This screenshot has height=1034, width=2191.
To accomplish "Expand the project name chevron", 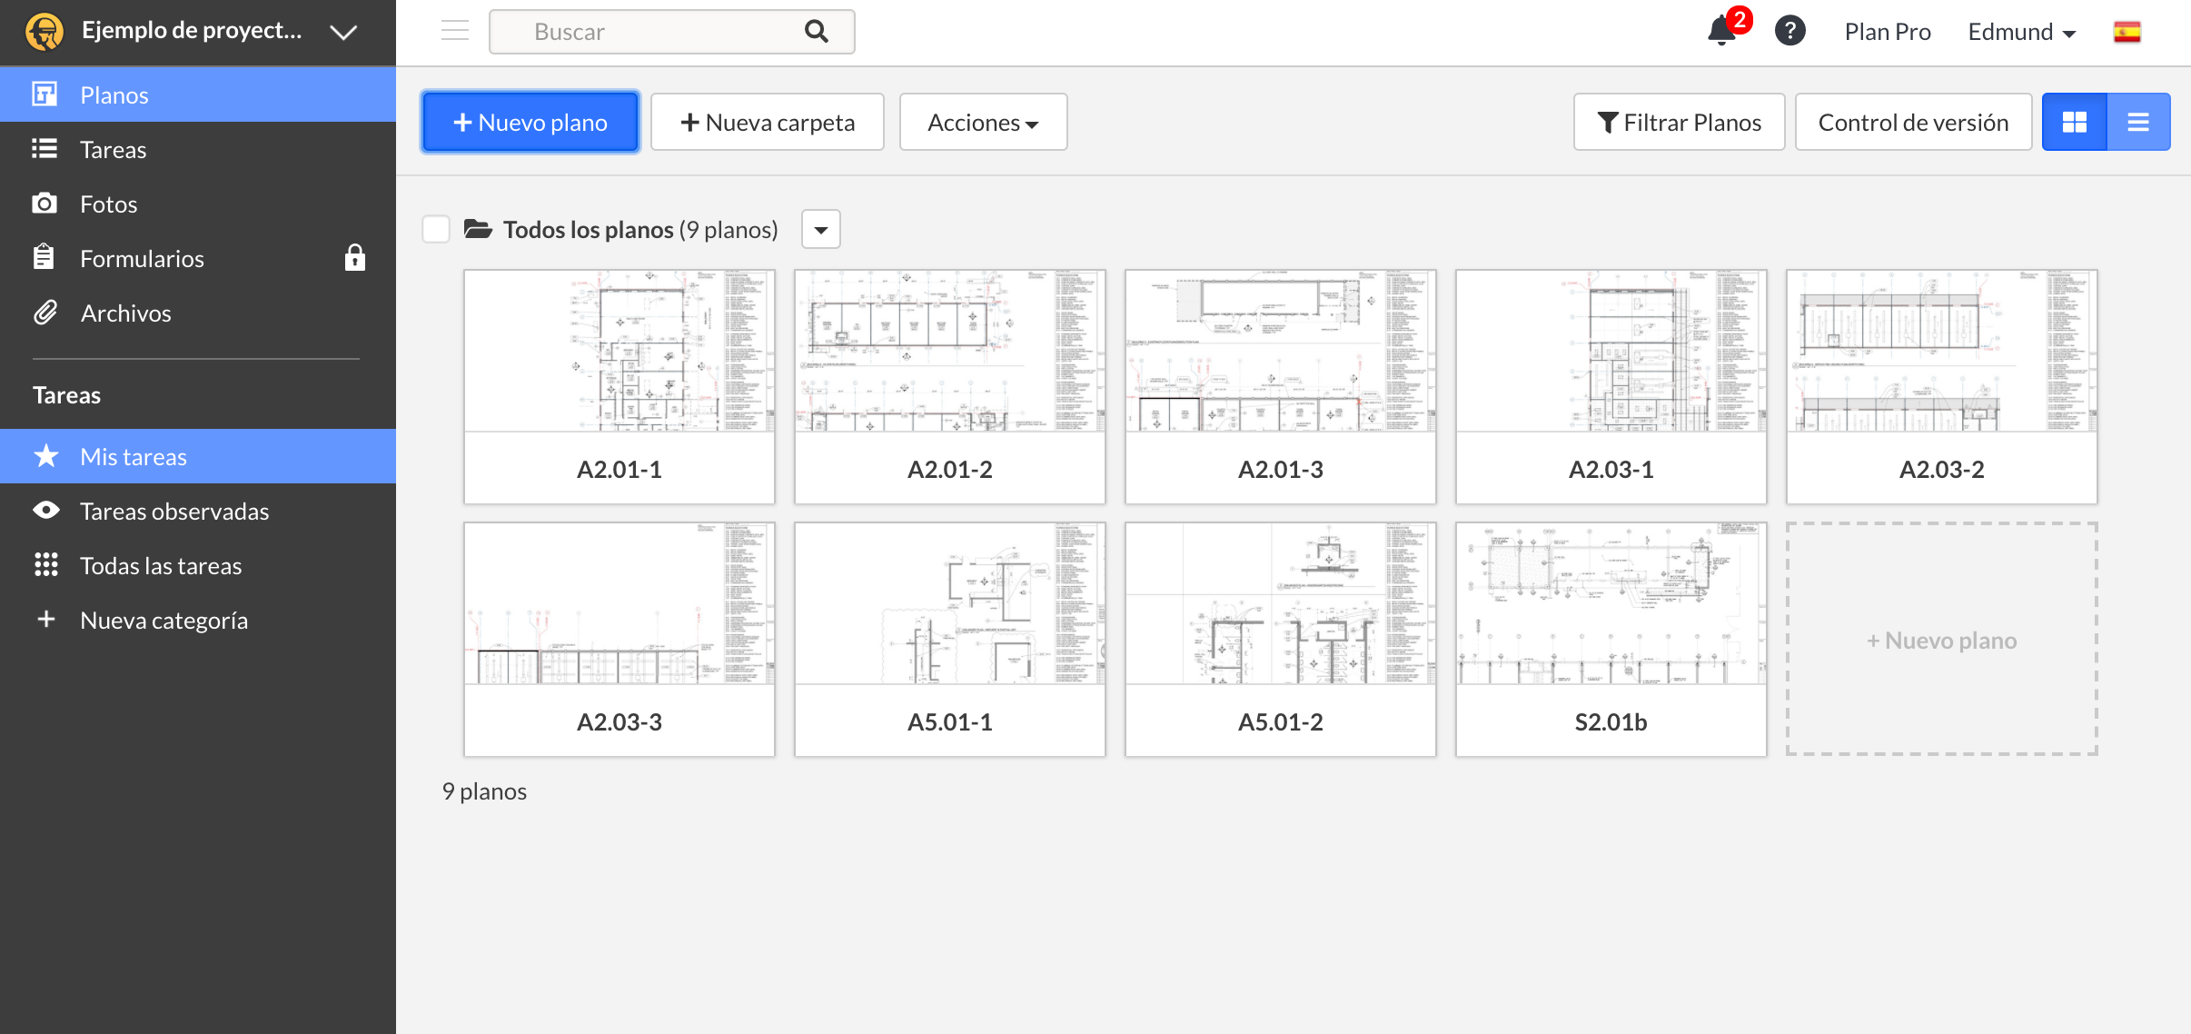I will tap(343, 32).
